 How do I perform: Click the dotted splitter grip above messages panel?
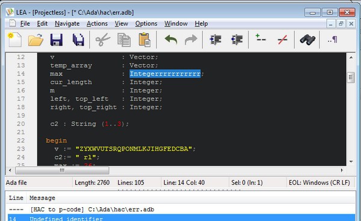[x=179, y=190]
